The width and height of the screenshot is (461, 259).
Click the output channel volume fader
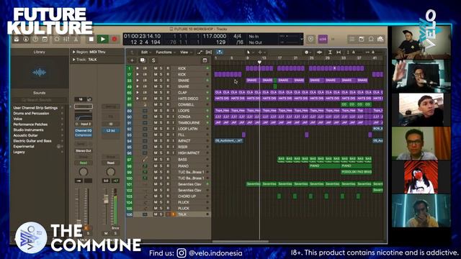[x=106, y=199]
